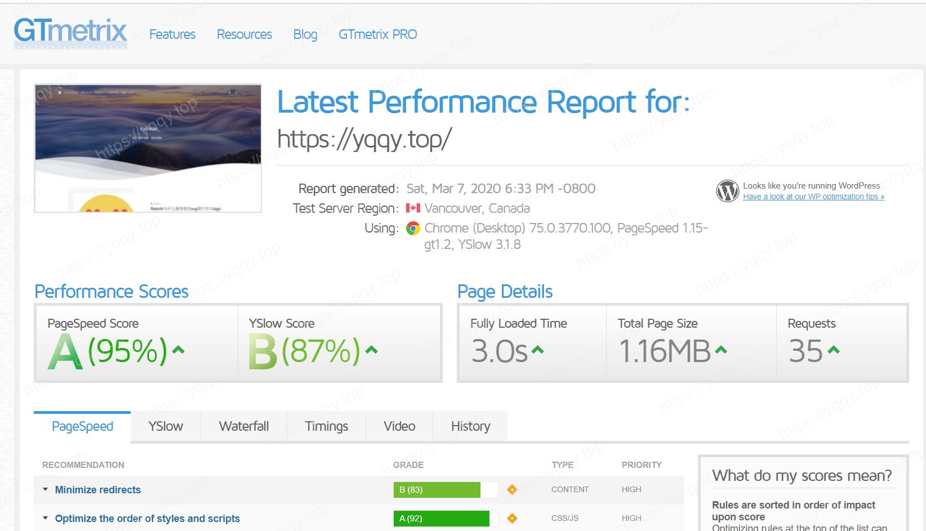The height and width of the screenshot is (531, 926).
Task: Open the Features menu item
Action: click(x=172, y=34)
